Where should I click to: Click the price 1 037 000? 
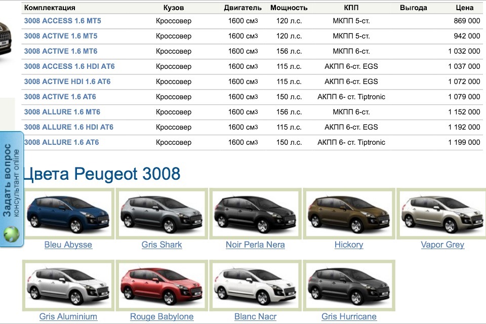click(464, 66)
